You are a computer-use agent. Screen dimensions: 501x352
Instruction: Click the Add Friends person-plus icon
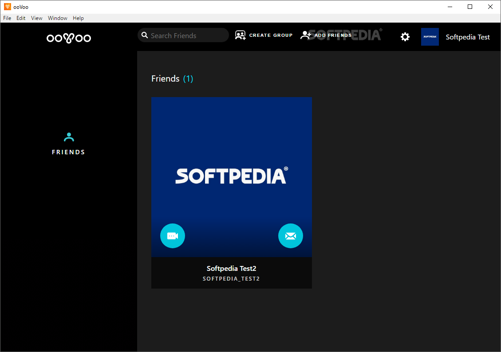[306, 35]
